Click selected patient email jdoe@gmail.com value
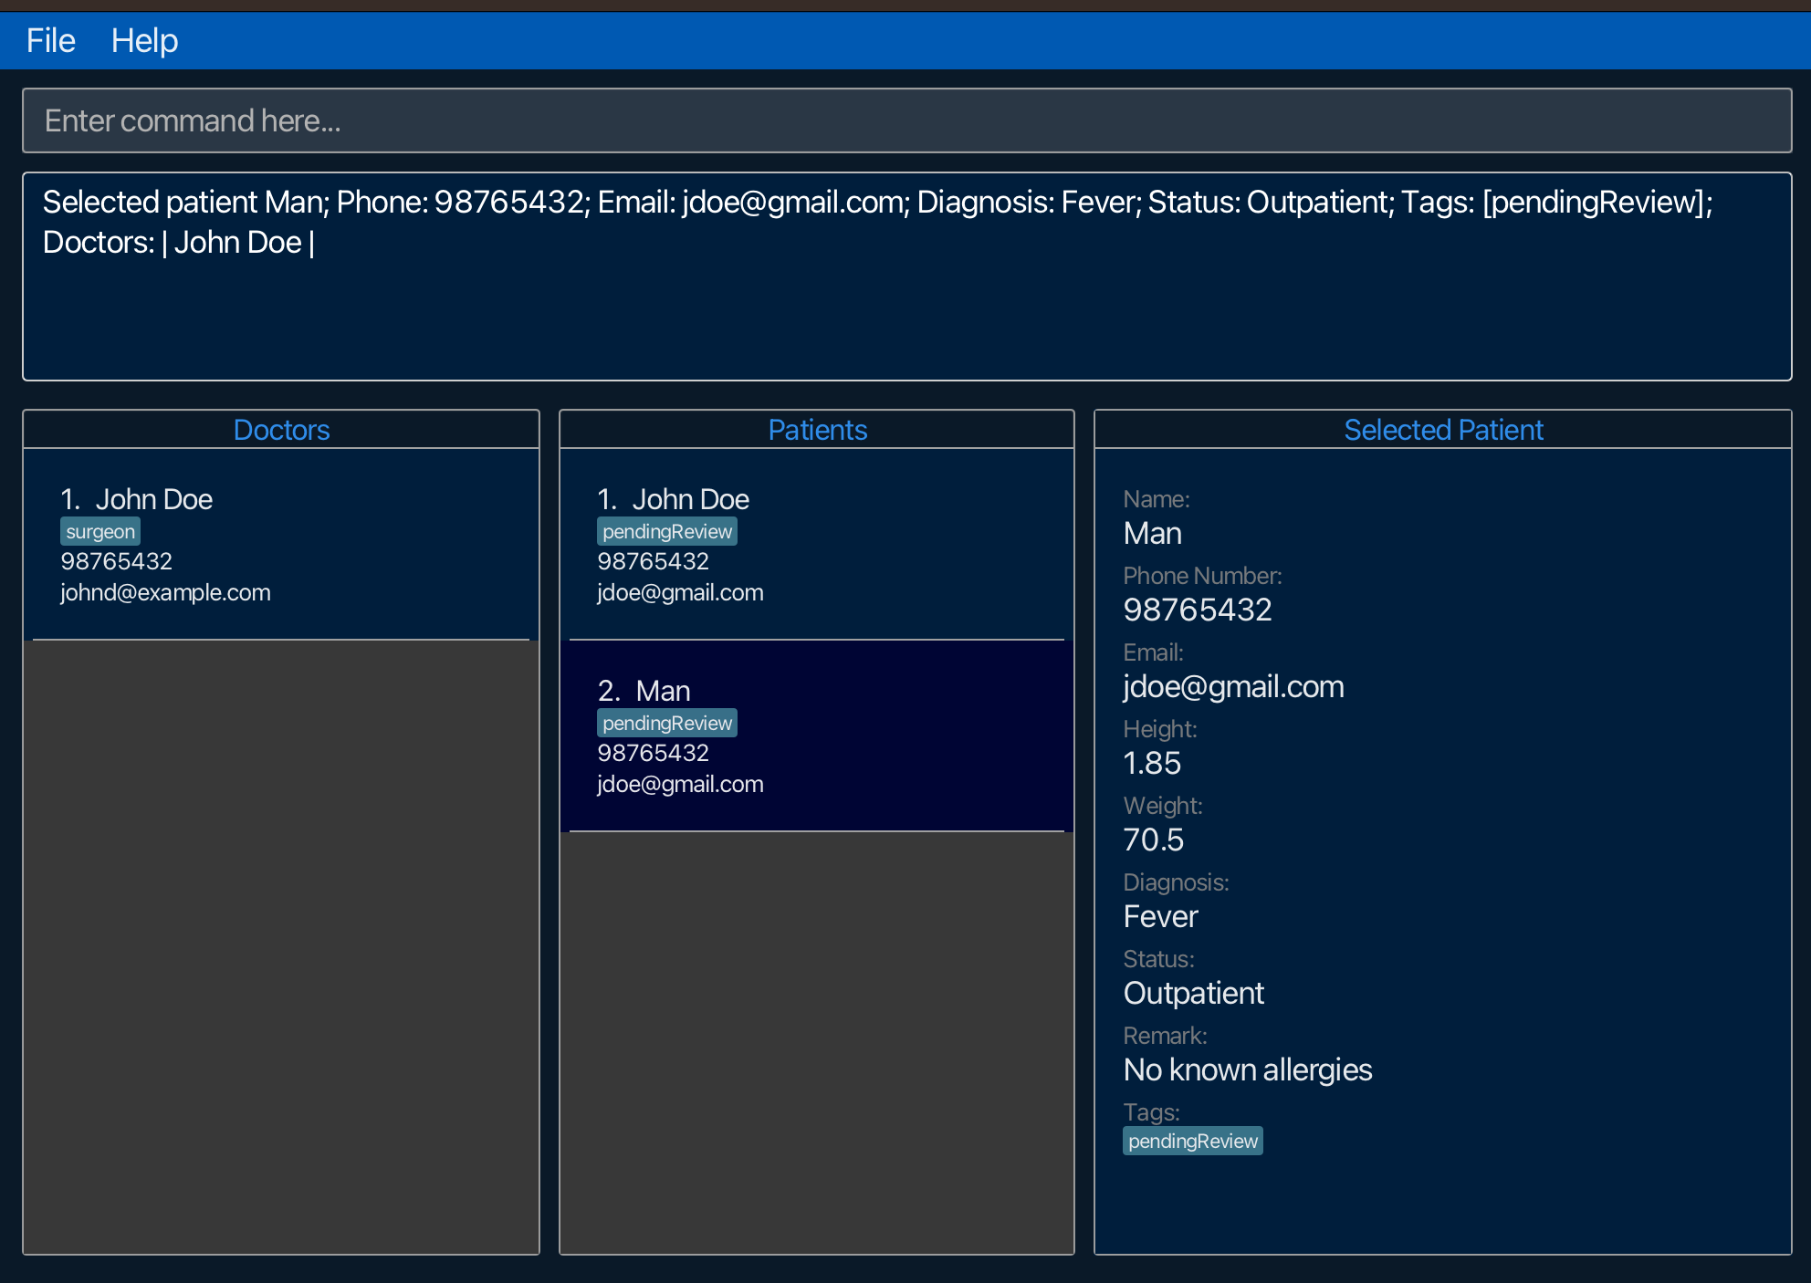 tap(1233, 686)
